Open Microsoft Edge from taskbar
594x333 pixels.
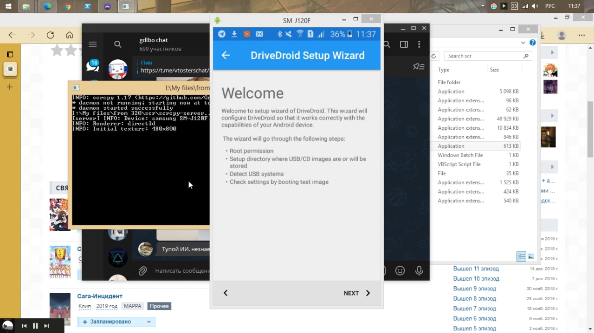(x=47, y=6)
